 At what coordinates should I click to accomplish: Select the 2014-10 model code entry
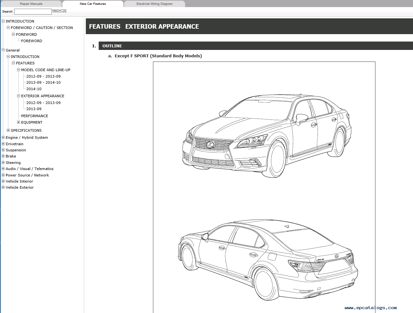(34, 89)
